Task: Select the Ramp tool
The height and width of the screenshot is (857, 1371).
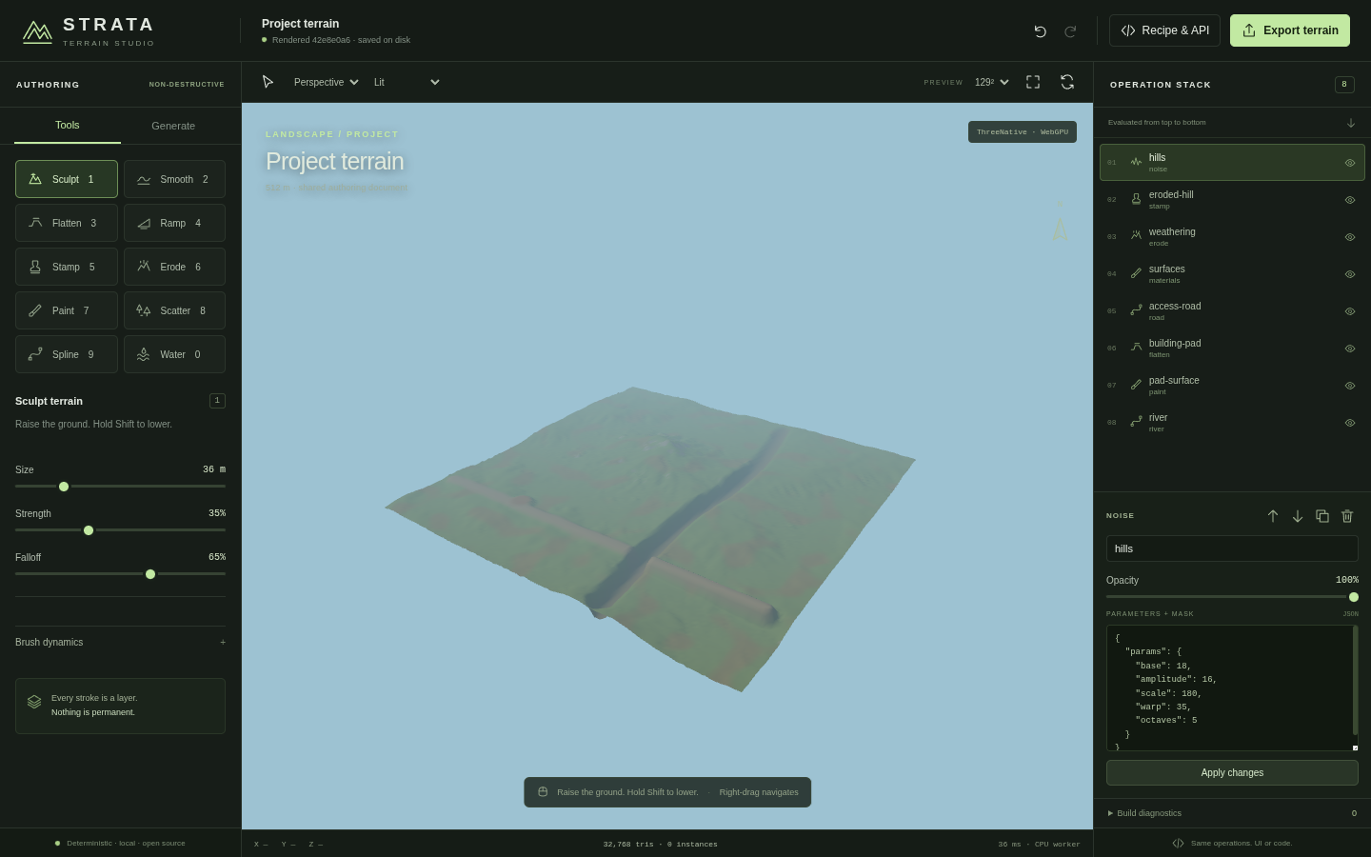Action: tap(174, 223)
